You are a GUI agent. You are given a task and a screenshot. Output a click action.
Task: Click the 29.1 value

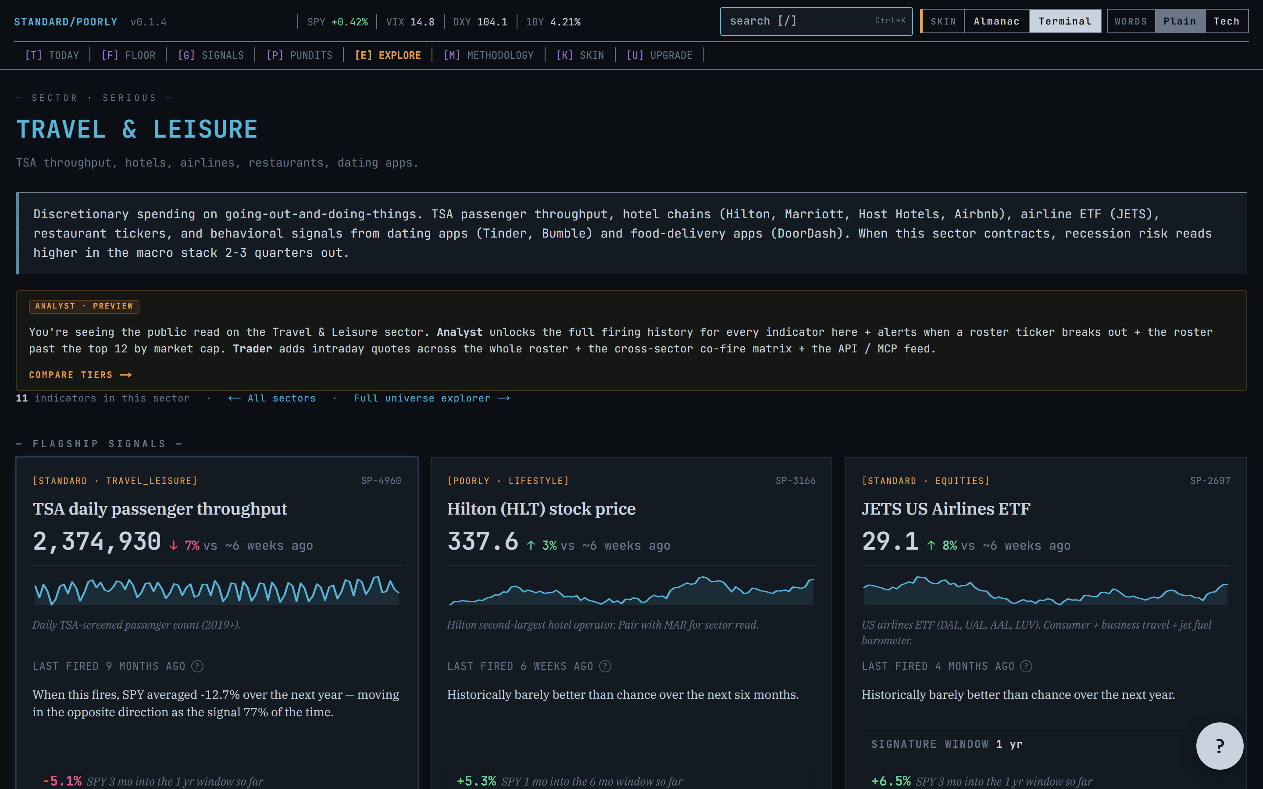click(x=890, y=542)
